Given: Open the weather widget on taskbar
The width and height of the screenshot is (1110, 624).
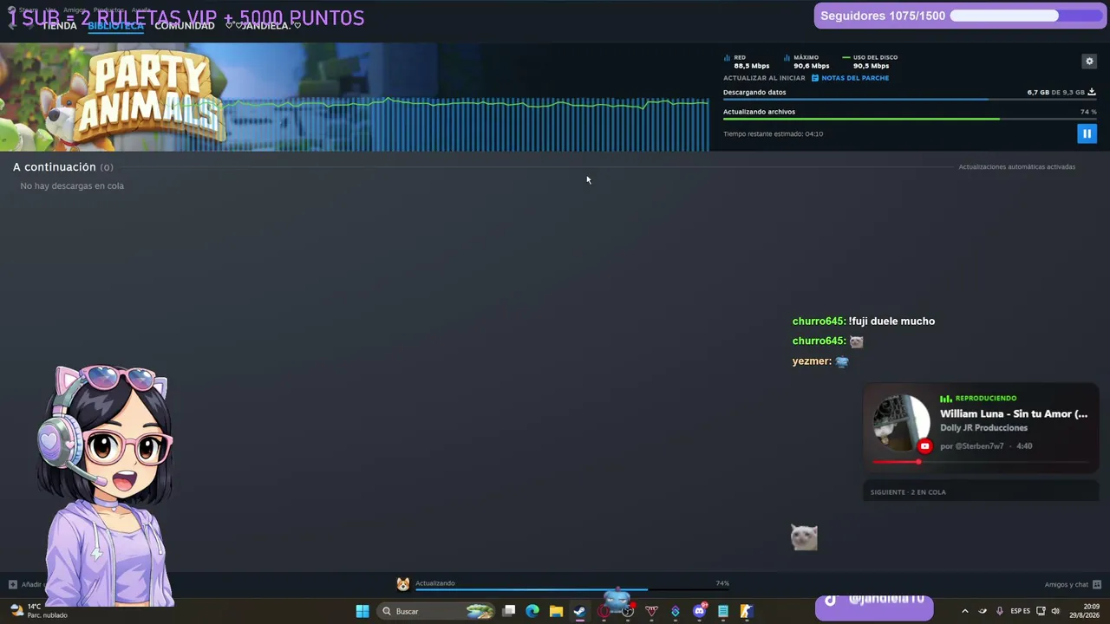Looking at the screenshot, I should click(x=39, y=611).
